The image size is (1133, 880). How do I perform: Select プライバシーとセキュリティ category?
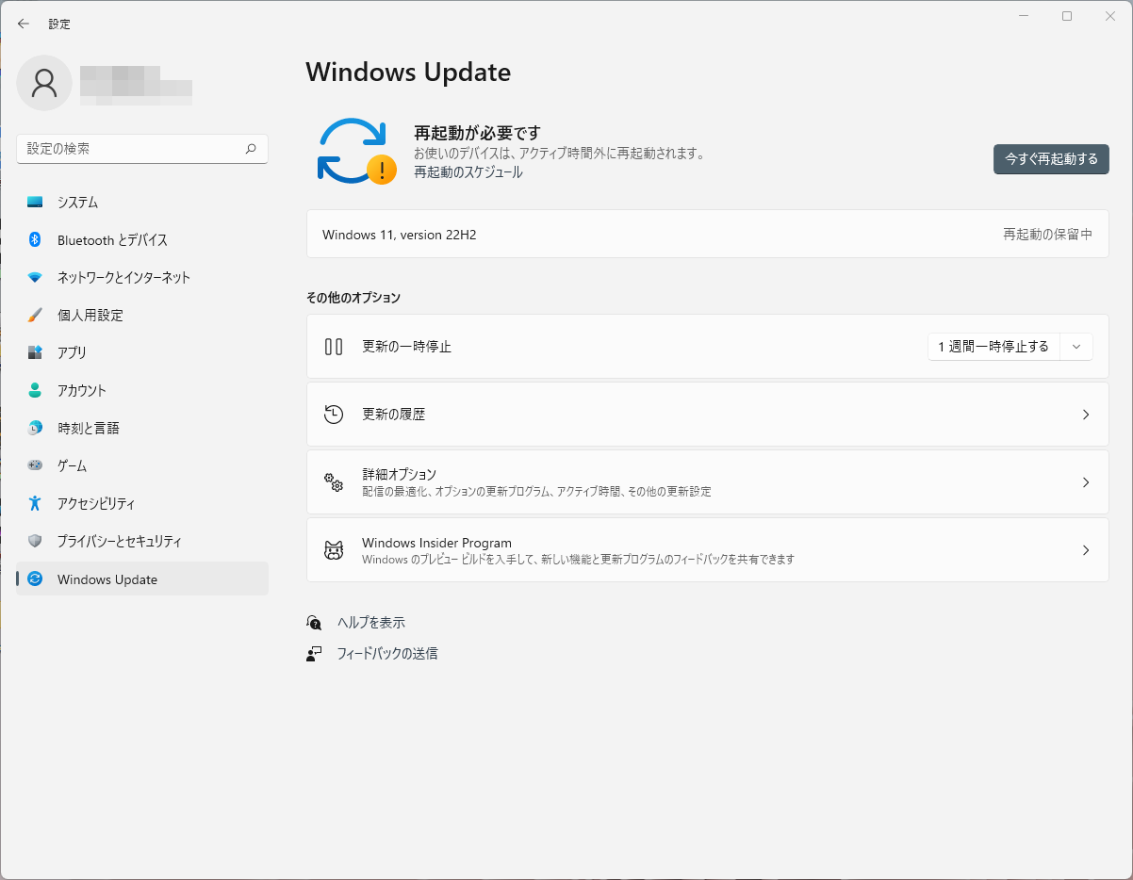pyautogui.click(x=142, y=542)
